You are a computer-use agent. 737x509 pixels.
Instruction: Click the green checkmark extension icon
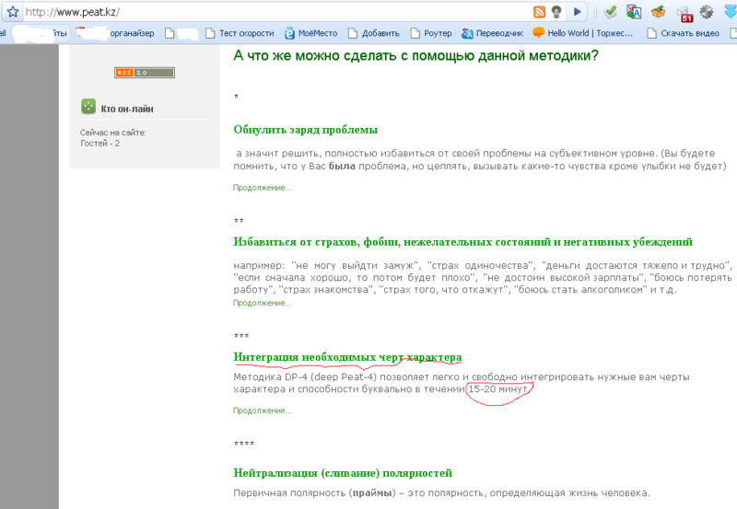tap(611, 12)
